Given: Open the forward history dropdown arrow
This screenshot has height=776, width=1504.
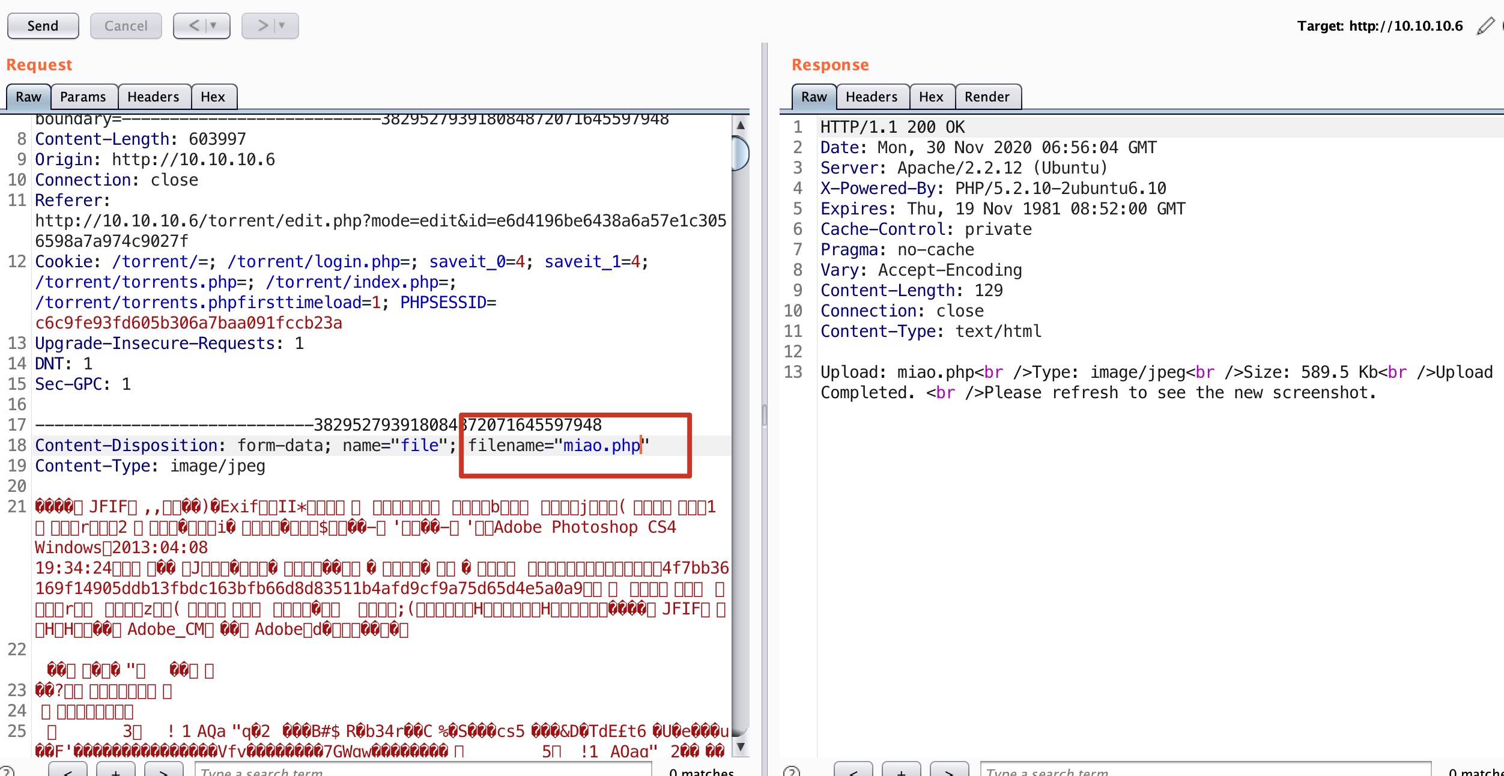Looking at the screenshot, I should tap(282, 26).
